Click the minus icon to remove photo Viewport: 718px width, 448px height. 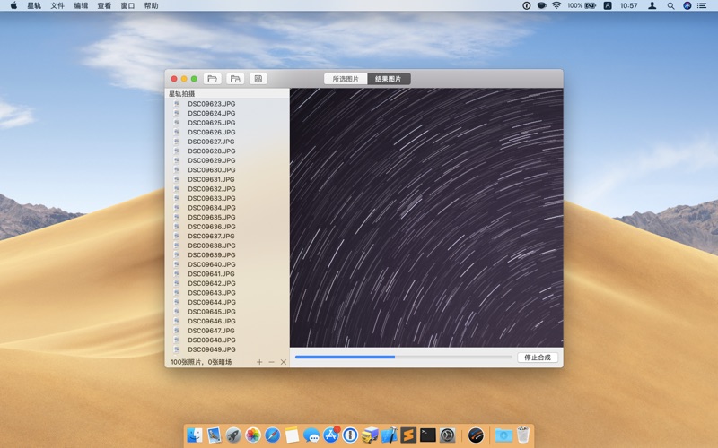[272, 362]
